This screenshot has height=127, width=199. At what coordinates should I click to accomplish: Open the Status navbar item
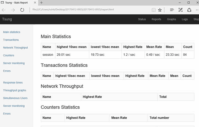142,19
